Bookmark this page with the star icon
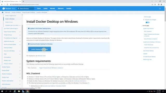Image resolution: width=166 pixels, height=93 pixels. tap(155, 5)
